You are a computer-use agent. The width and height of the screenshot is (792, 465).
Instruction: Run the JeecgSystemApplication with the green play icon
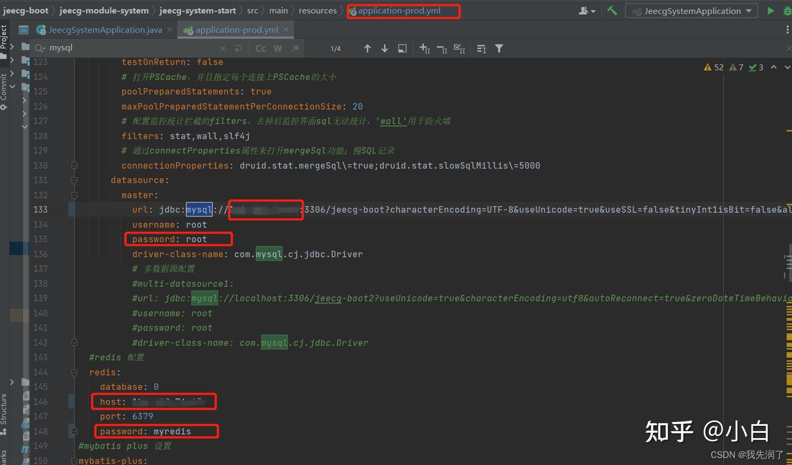click(771, 10)
